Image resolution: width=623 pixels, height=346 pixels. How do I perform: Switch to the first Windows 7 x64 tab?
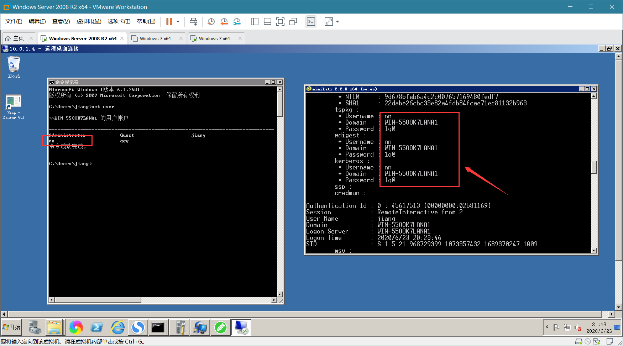[x=155, y=38]
